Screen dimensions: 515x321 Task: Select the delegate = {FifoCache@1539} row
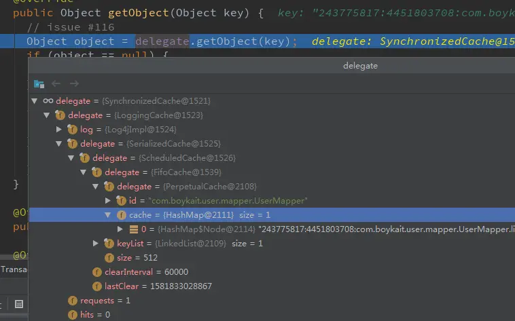coord(272,172)
